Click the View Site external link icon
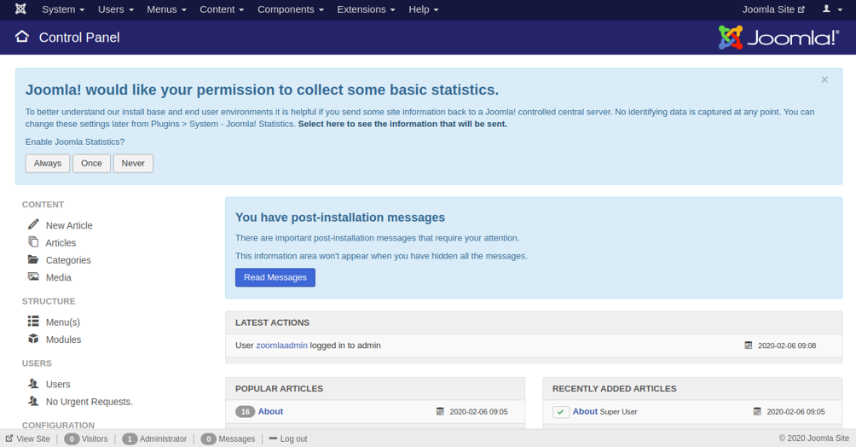 [x=9, y=438]
